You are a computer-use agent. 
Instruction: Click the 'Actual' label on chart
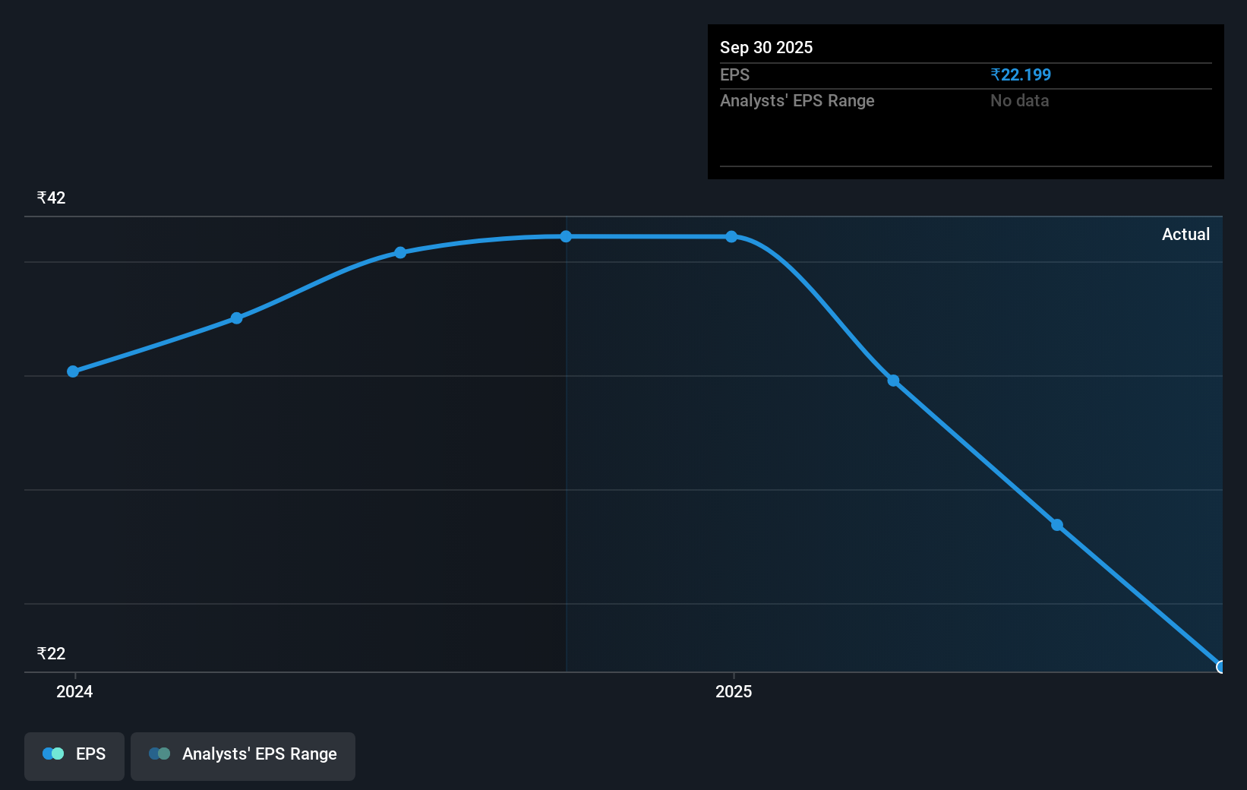[1185, 234]
